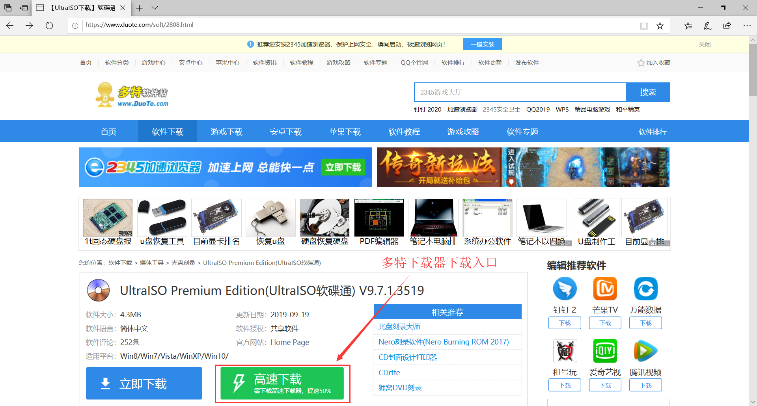Click the green 高速下载 button
The height and width of the screenshot is (406, 757).
282,383
